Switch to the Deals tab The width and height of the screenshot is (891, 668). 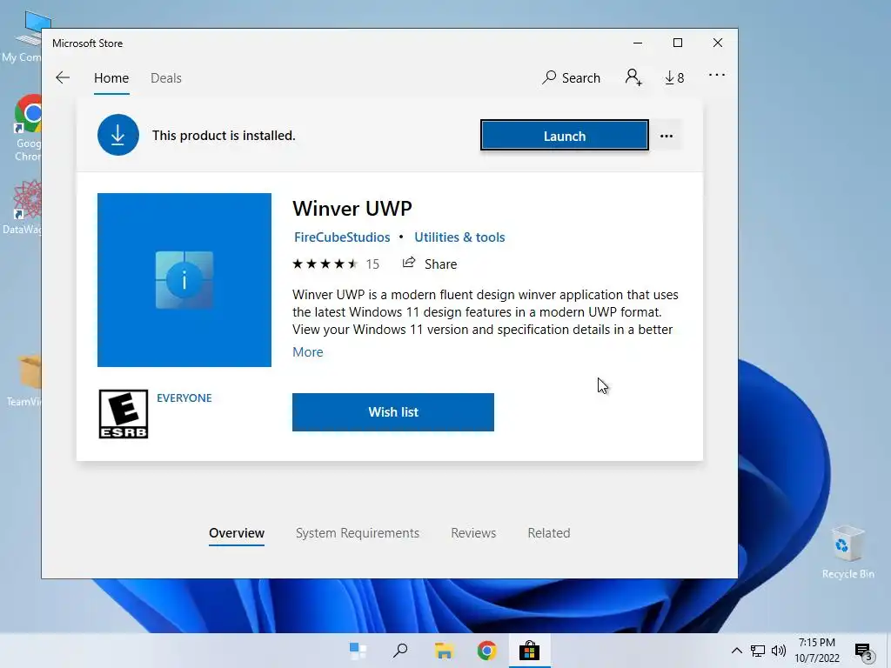166,77
